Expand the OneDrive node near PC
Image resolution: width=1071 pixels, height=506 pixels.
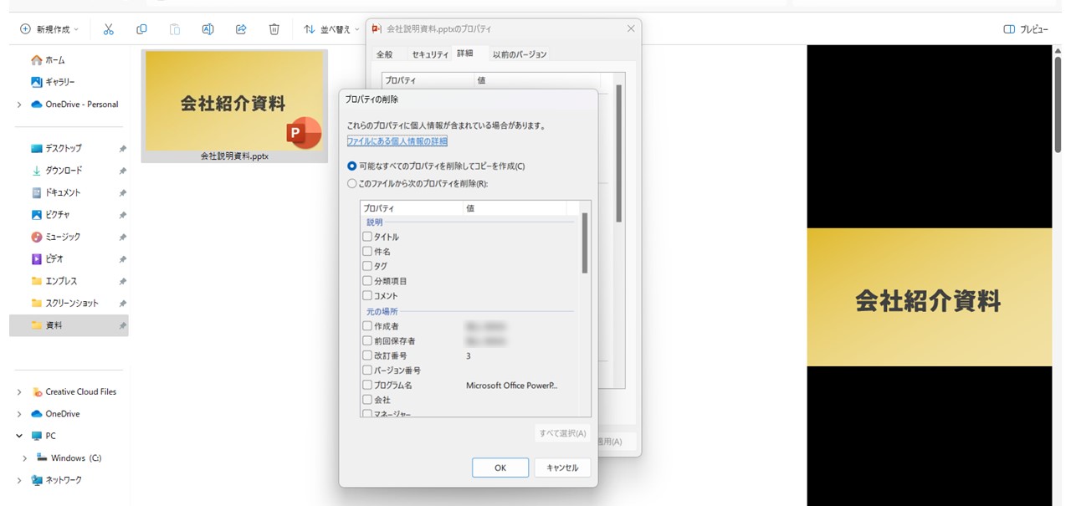click(19, 414)
